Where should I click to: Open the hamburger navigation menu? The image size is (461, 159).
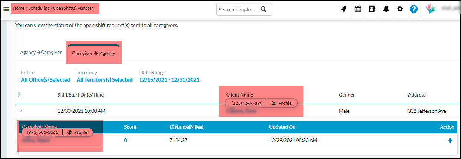click(6, 9)
